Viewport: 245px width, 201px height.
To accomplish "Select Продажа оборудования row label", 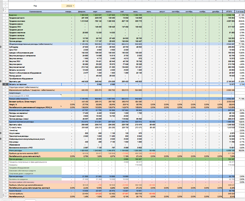I will tap(35, 168).
